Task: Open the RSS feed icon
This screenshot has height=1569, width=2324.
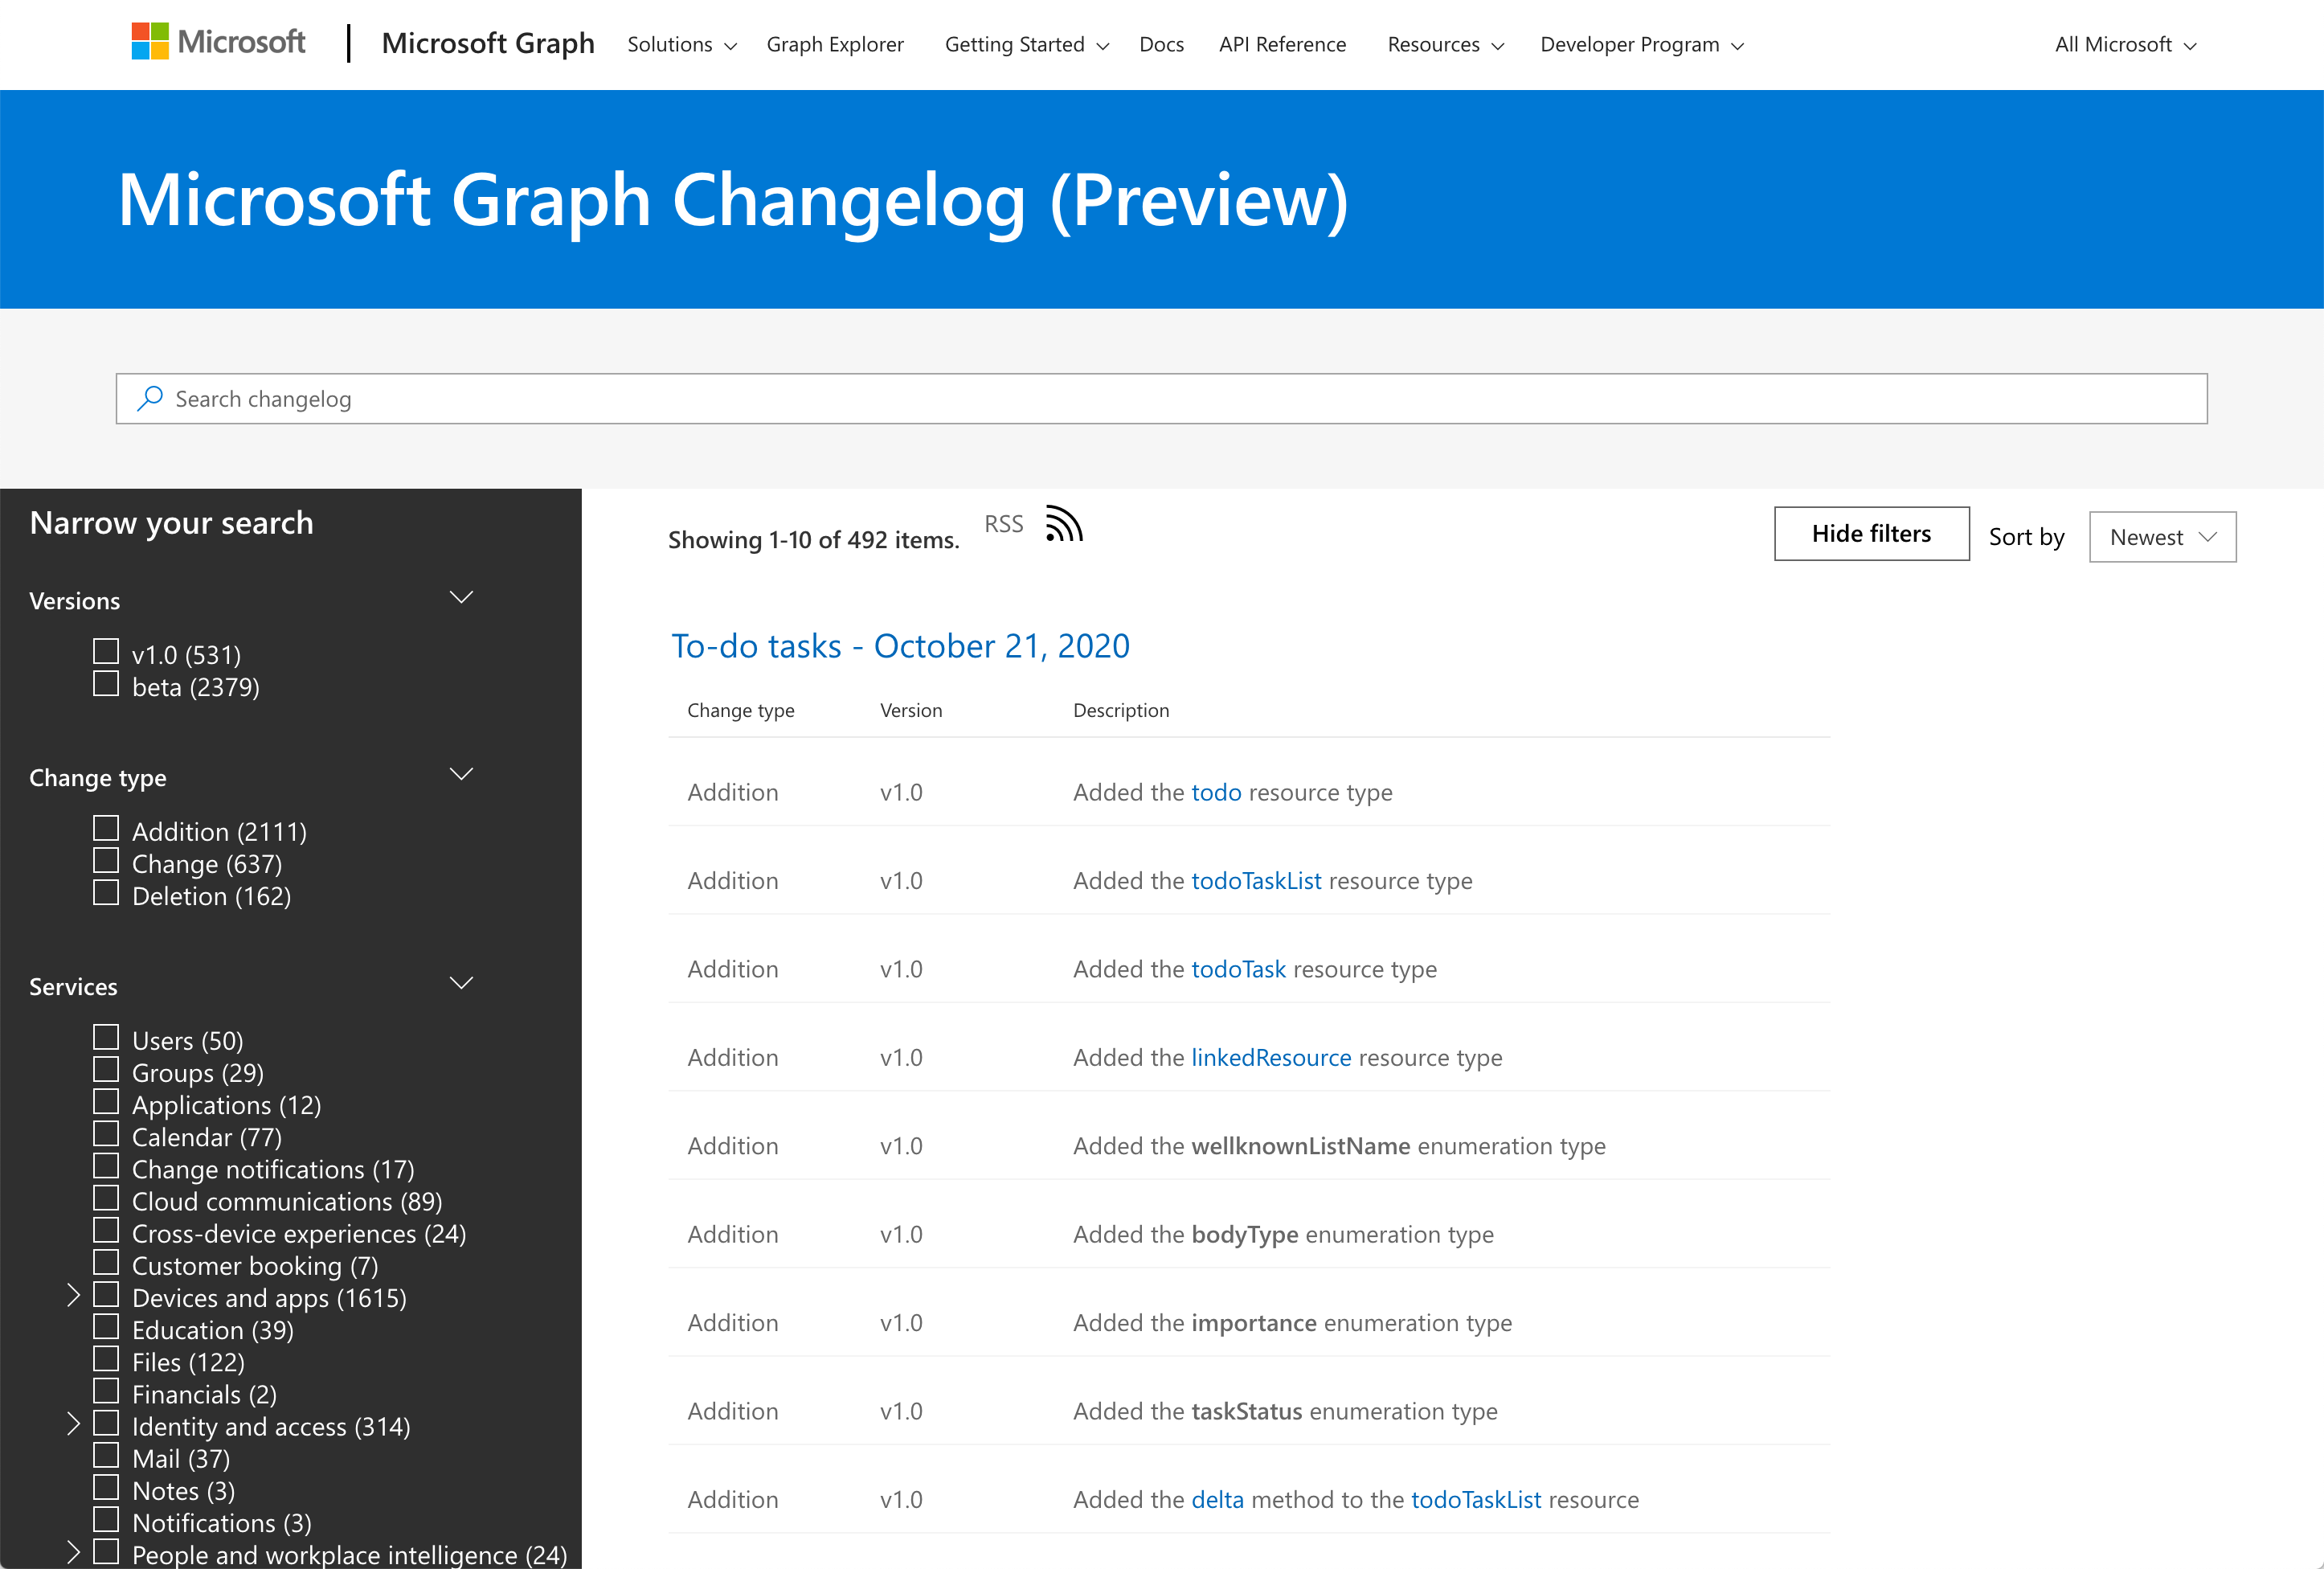Action: pos(1064,524)
